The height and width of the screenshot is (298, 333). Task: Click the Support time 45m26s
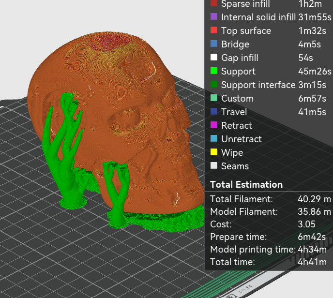(x=315, y=72)
